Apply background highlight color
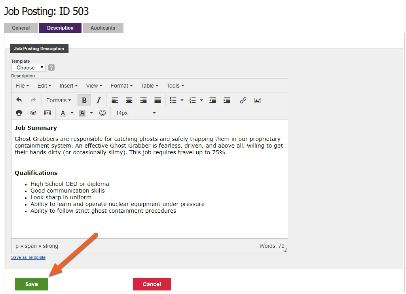The image size is (406, 294). (x=82, y=113)
